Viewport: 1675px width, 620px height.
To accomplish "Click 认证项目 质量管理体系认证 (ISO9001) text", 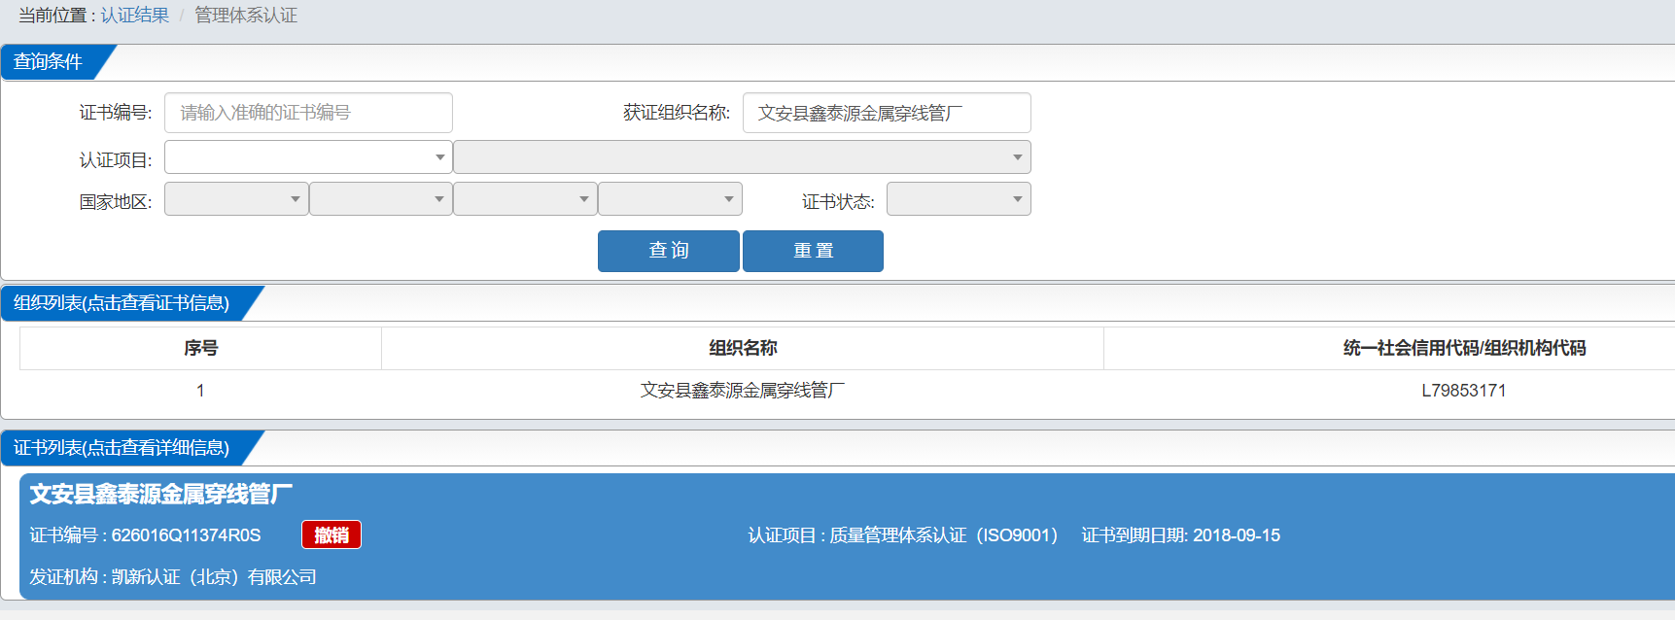I will [903, 535].
